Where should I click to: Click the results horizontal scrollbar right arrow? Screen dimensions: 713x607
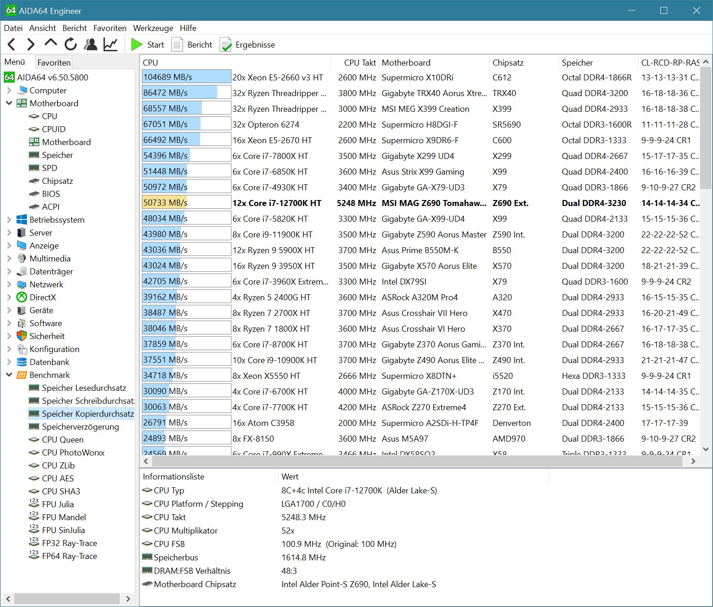(693, 461)
